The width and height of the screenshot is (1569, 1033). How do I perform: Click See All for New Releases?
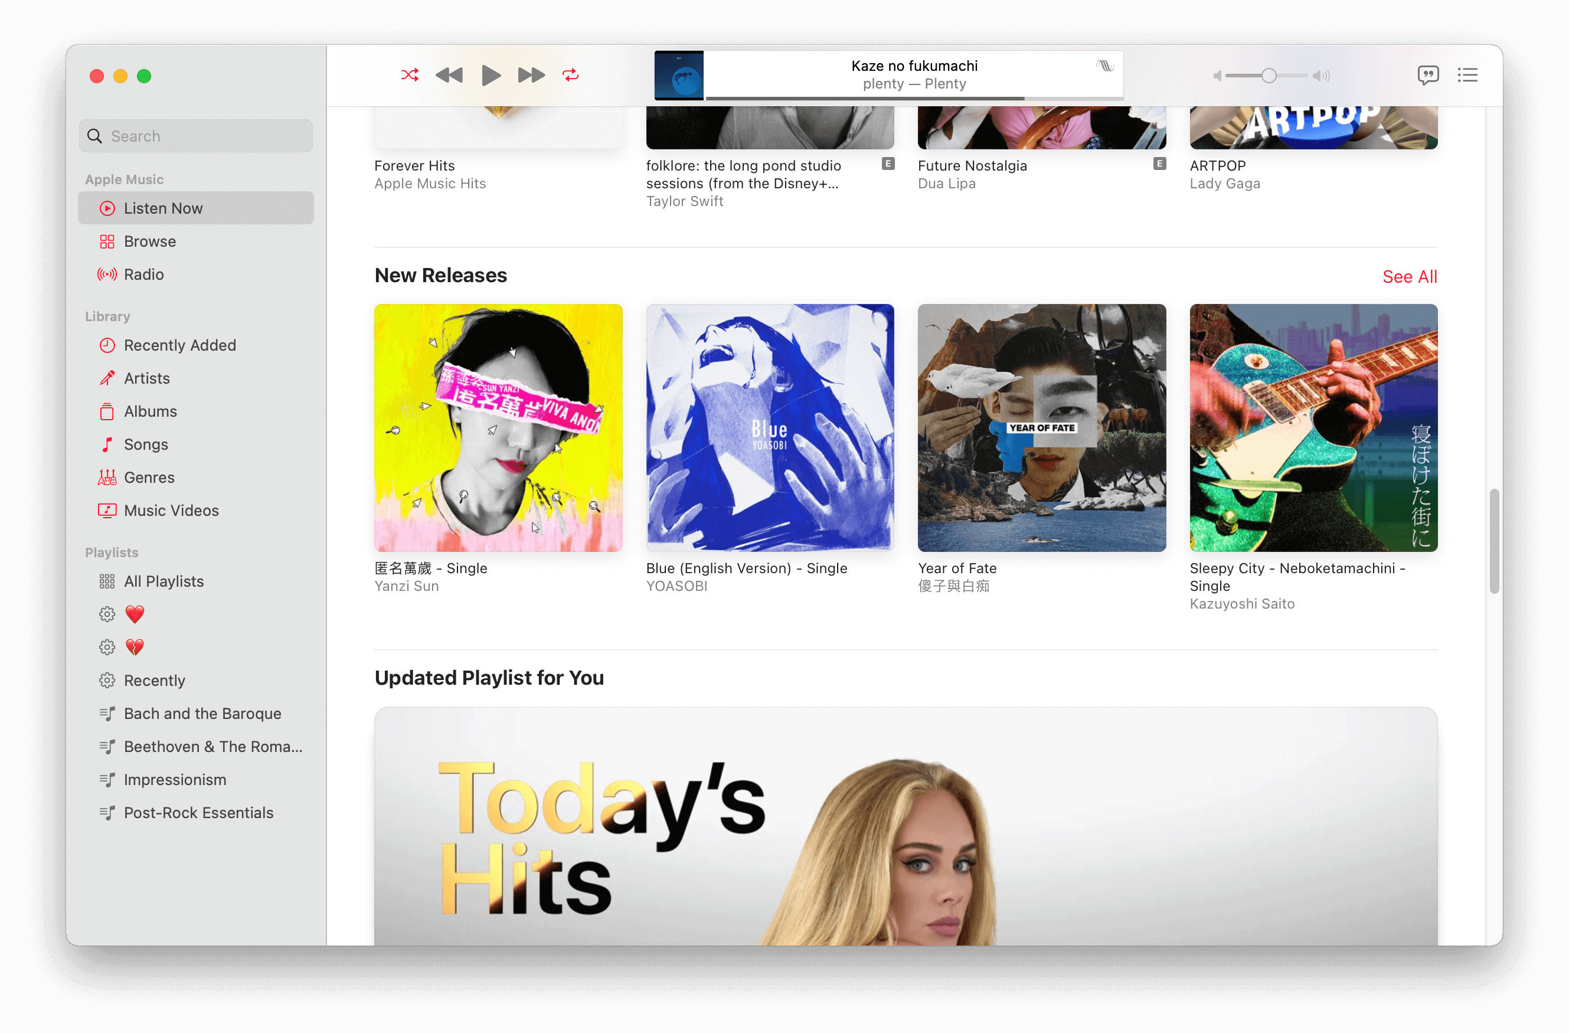(x=1409, y=277)
